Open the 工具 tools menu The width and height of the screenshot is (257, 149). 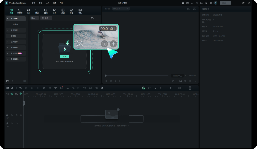[48, 3]
